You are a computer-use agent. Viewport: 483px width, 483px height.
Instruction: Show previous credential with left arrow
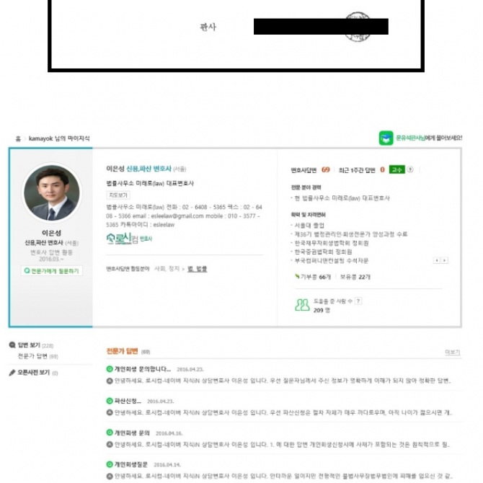click(x=436, y=260)
